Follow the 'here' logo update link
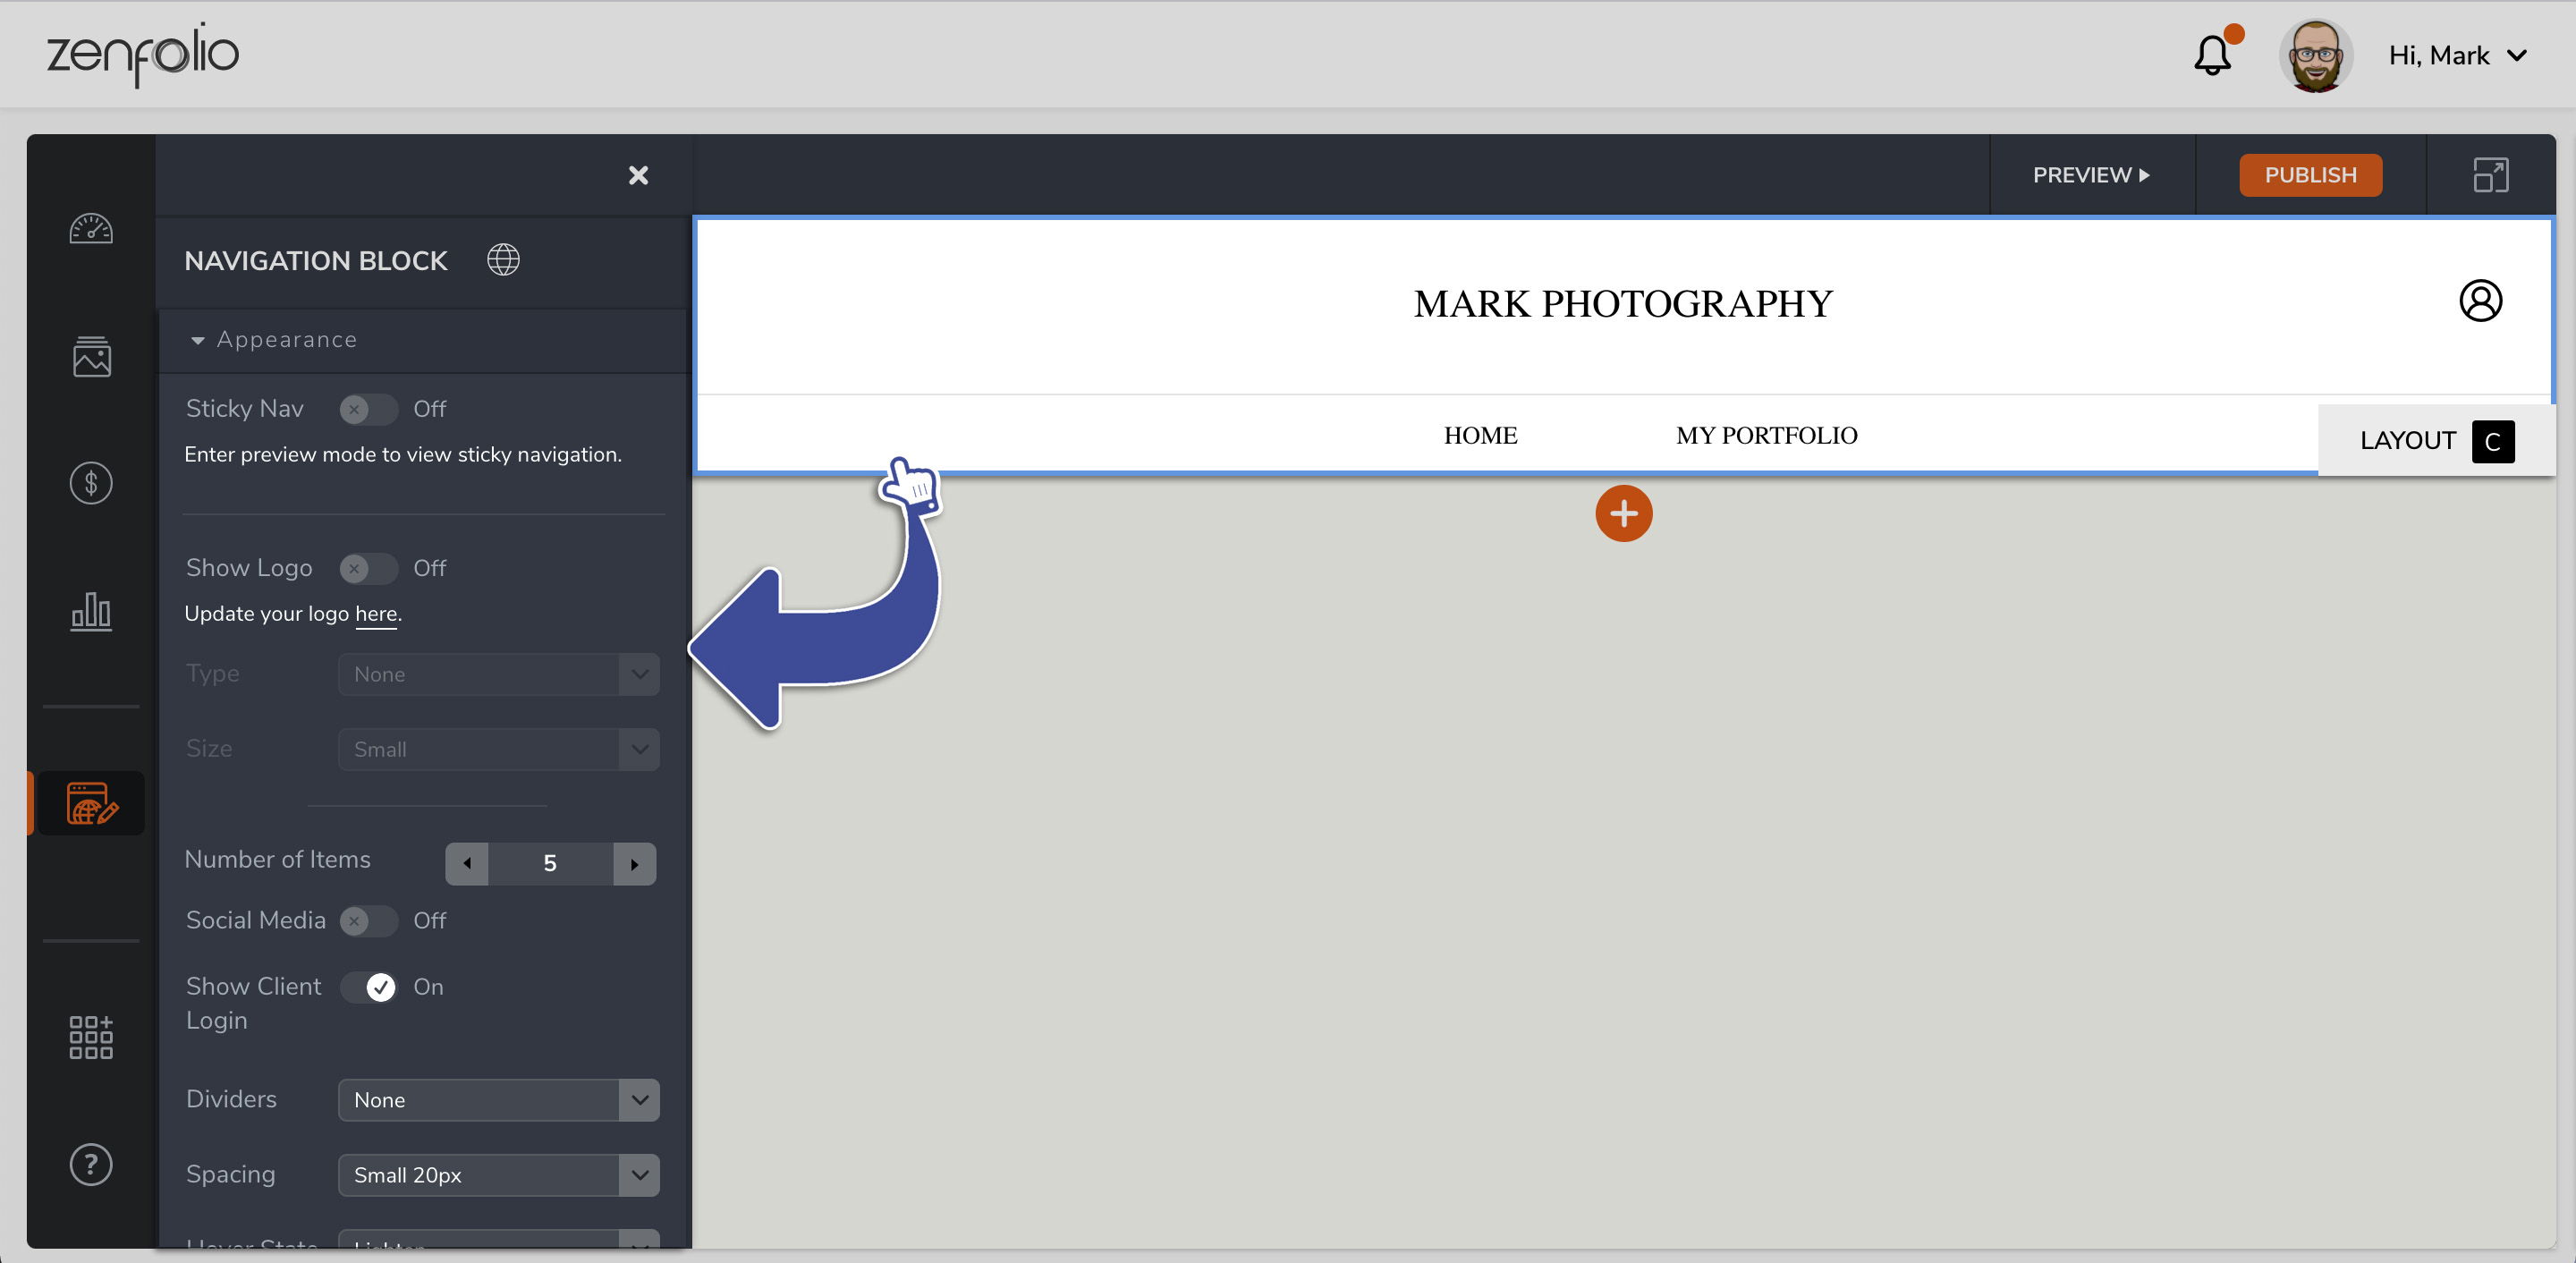This screenshot has width=2576, height=1263. click(x=376, y=614)
